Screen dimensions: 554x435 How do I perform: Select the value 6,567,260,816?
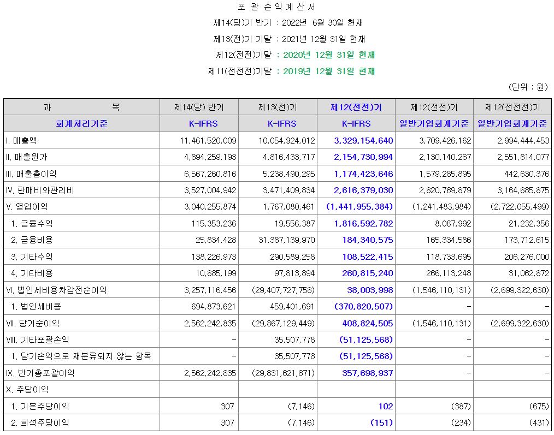(210, 174)
